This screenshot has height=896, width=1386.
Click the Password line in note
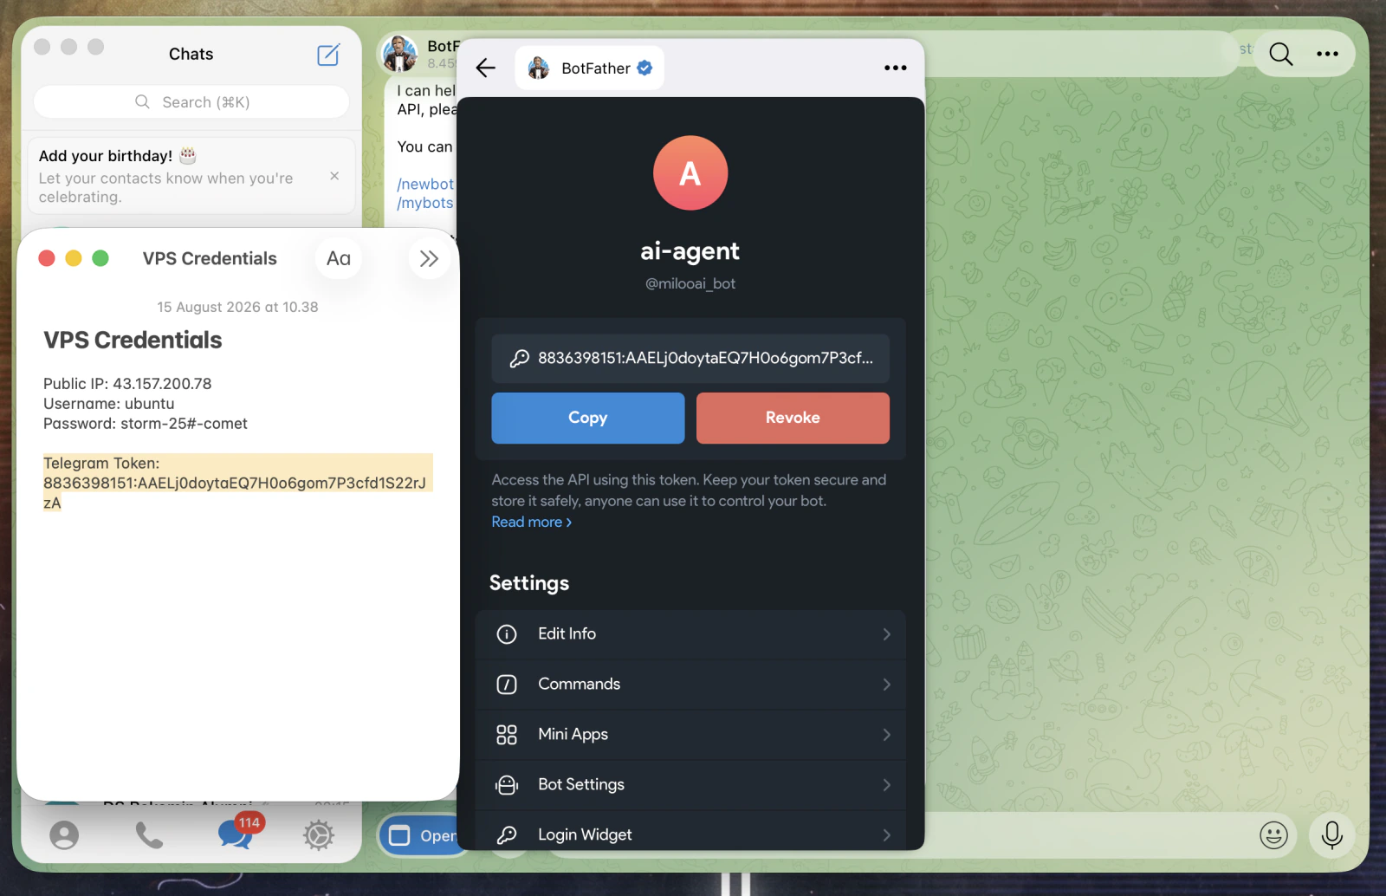tap(146, 424)
